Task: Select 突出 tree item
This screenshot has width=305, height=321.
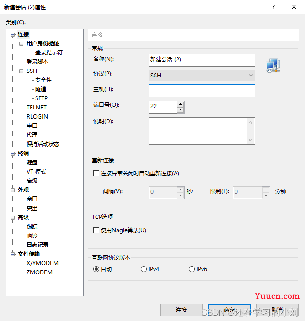Action: 32,208
